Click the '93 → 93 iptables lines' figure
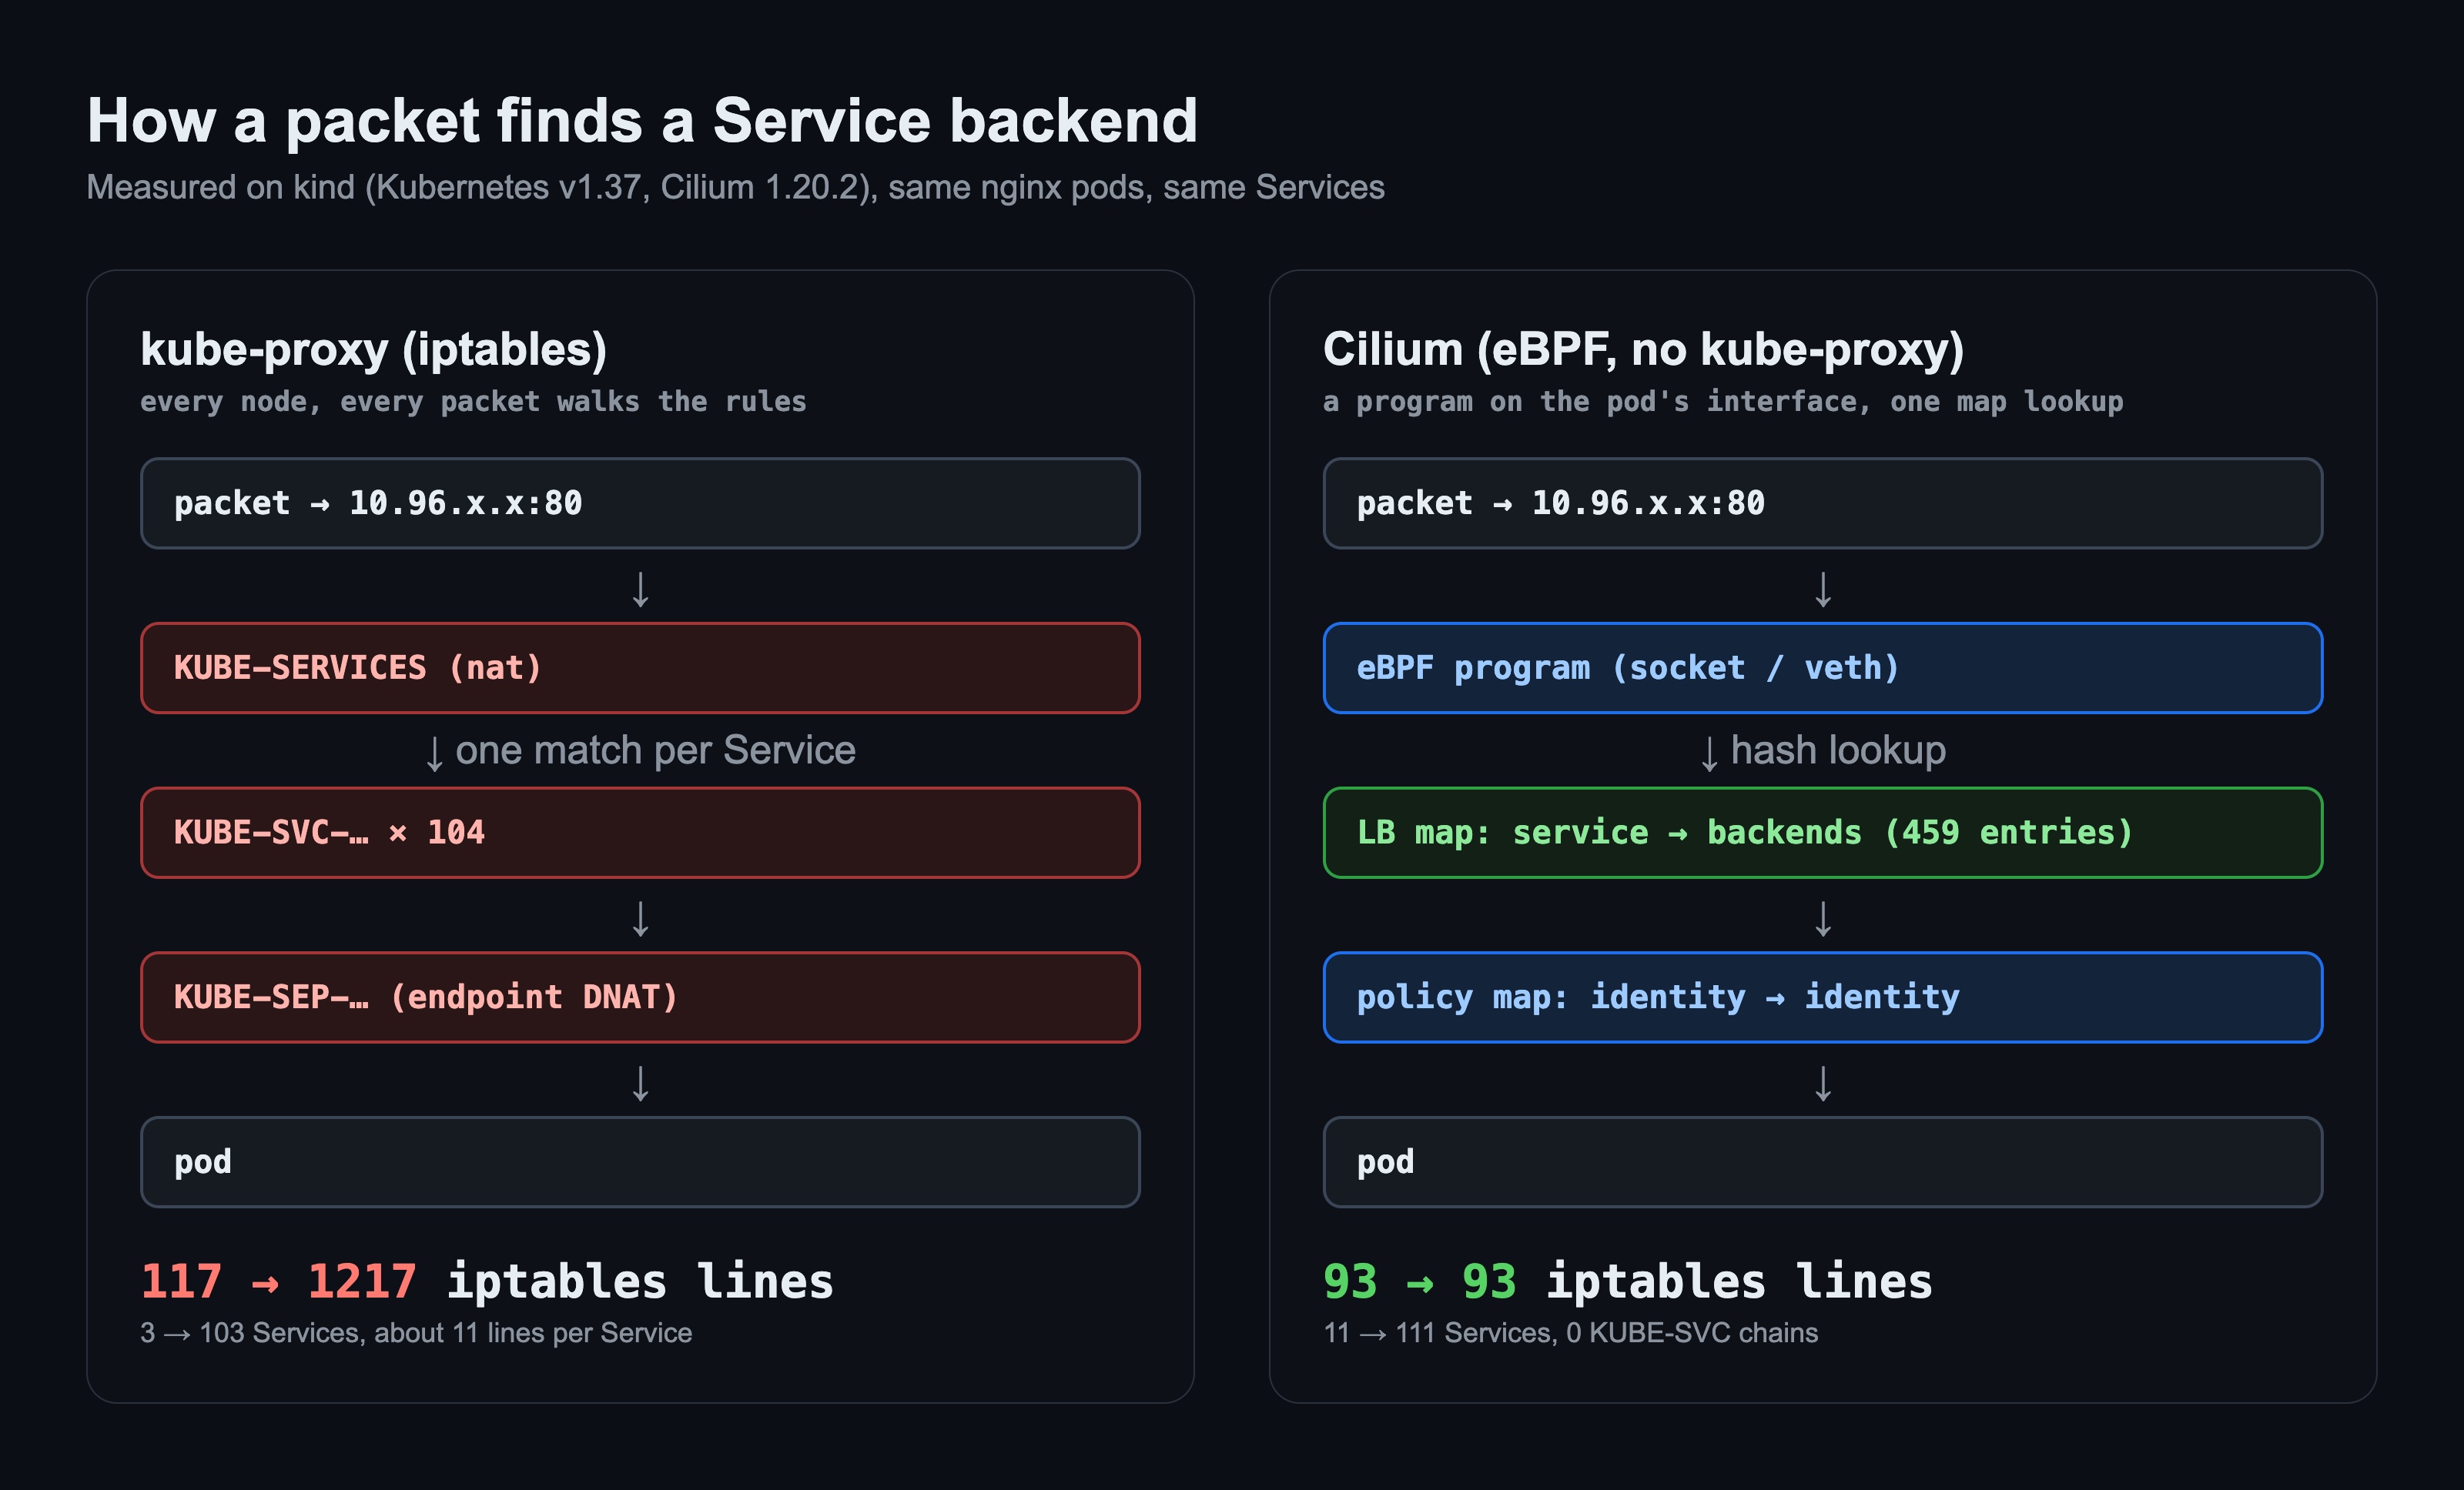 (1628, 1281)
